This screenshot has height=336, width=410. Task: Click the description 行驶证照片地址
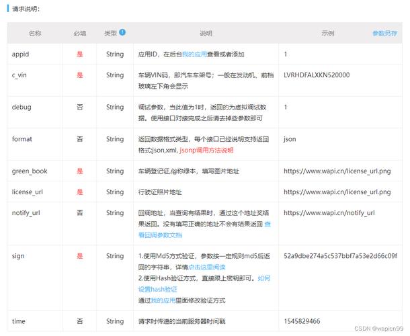click(x=160, y=192)
